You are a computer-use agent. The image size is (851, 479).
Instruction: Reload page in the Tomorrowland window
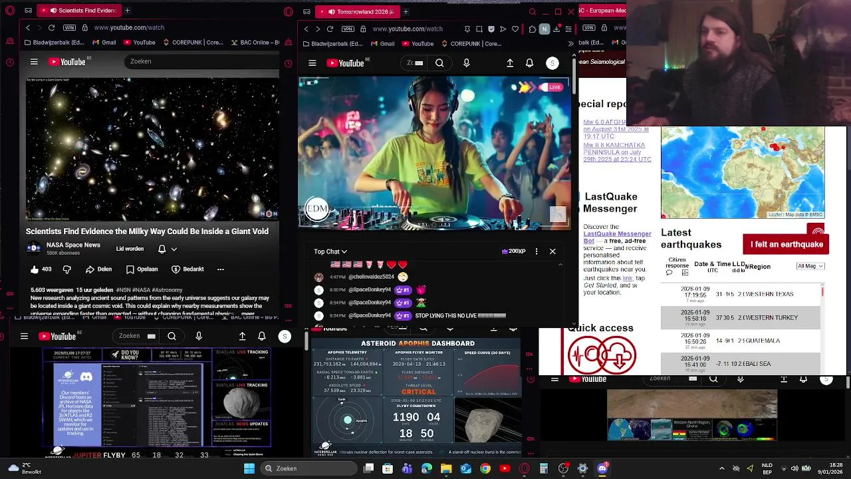(330, 29)
